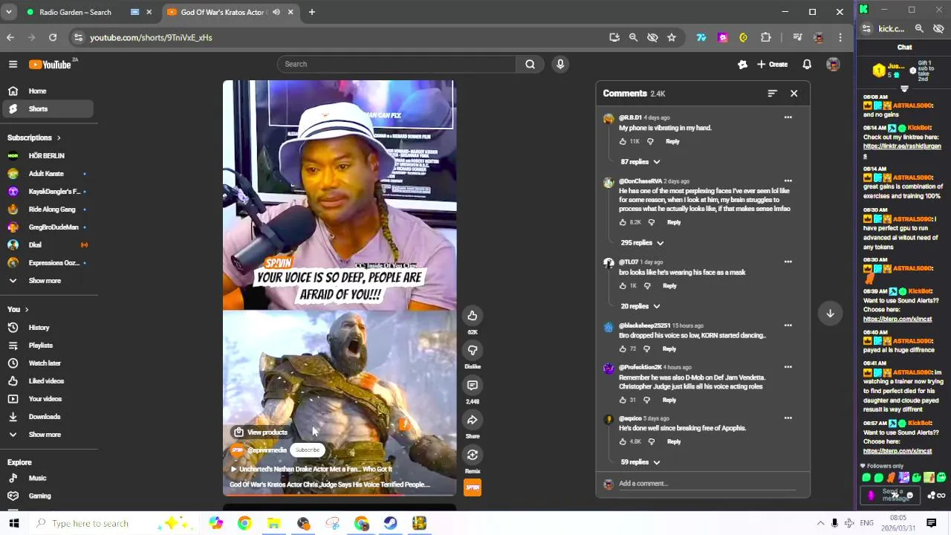Click View products on the Short
Image resolution: width=951 pixels, height=535 pixels.
[x=261, y=432]
